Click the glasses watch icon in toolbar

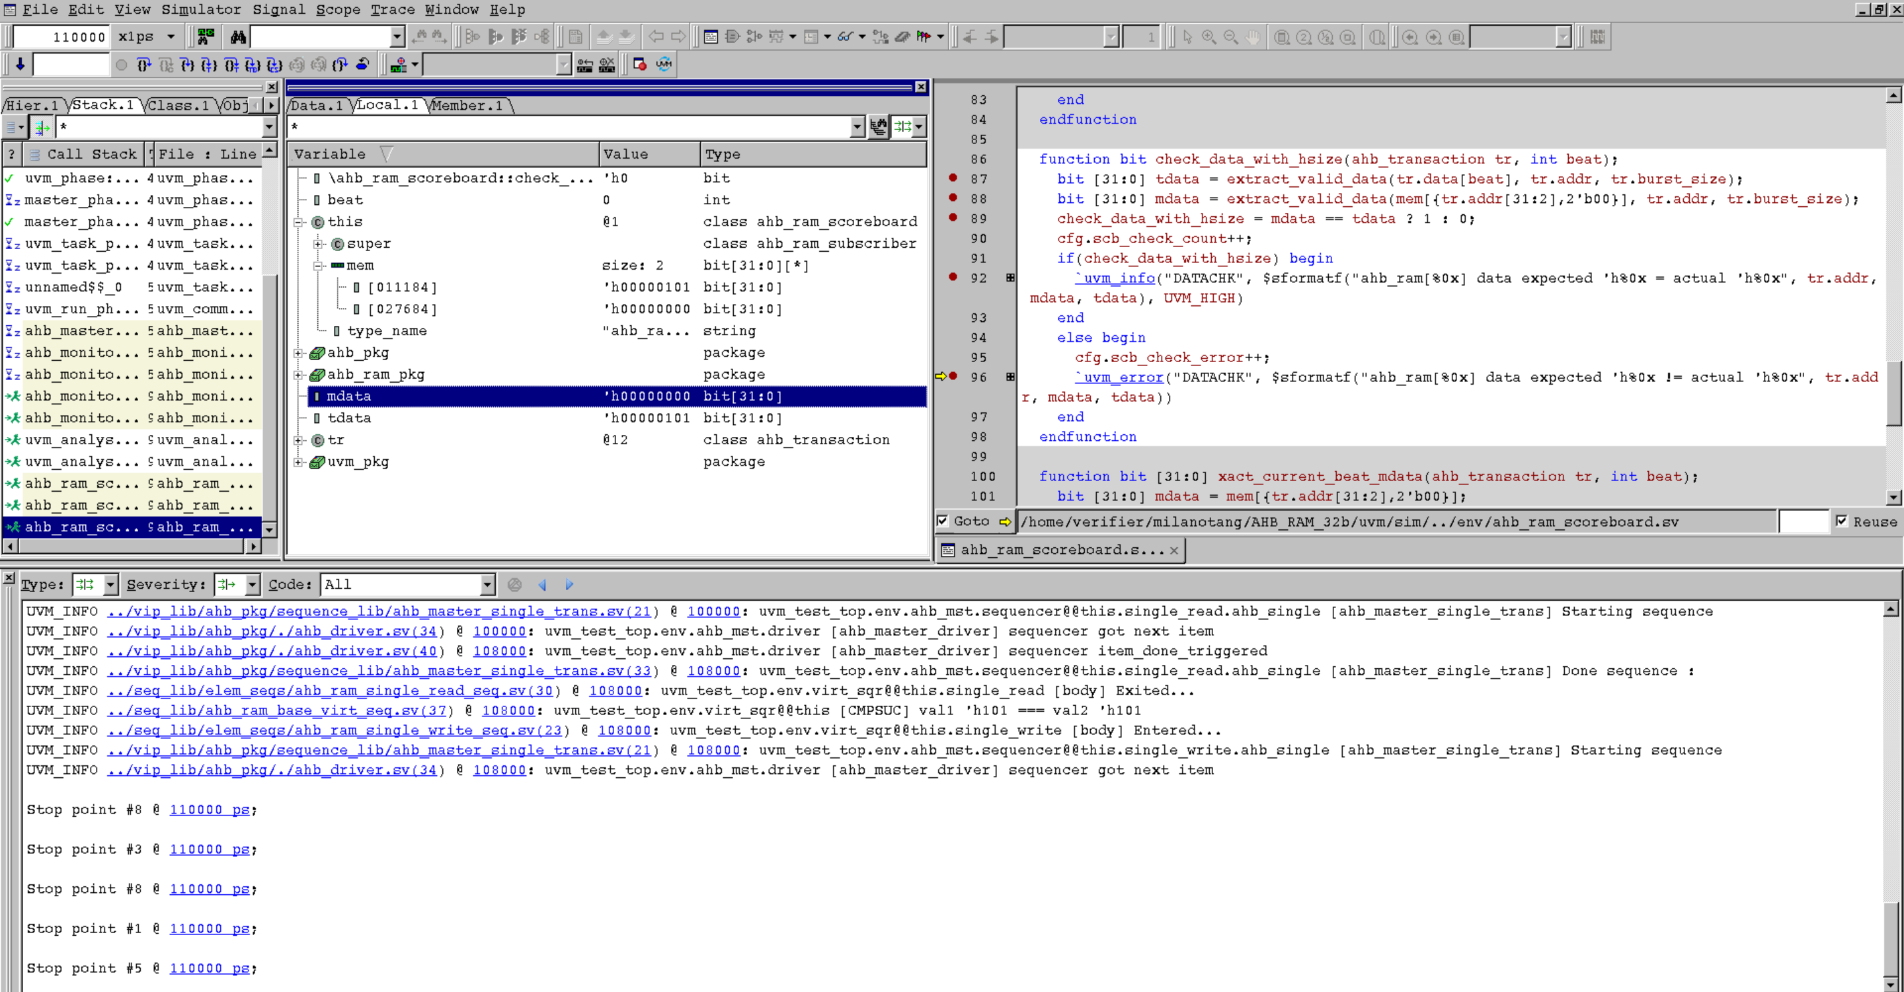[845, 37]
